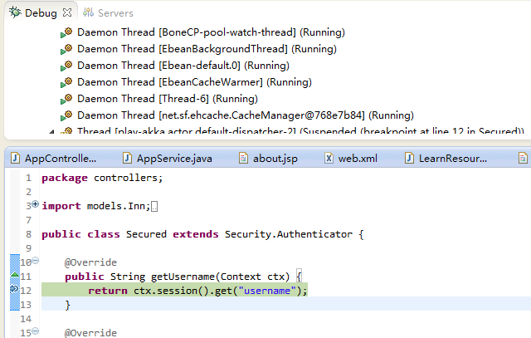This screenshot has height=338, width=531.
Task: Switch to the AppControlle... editor tab
Action: click(x=60, y=158)
